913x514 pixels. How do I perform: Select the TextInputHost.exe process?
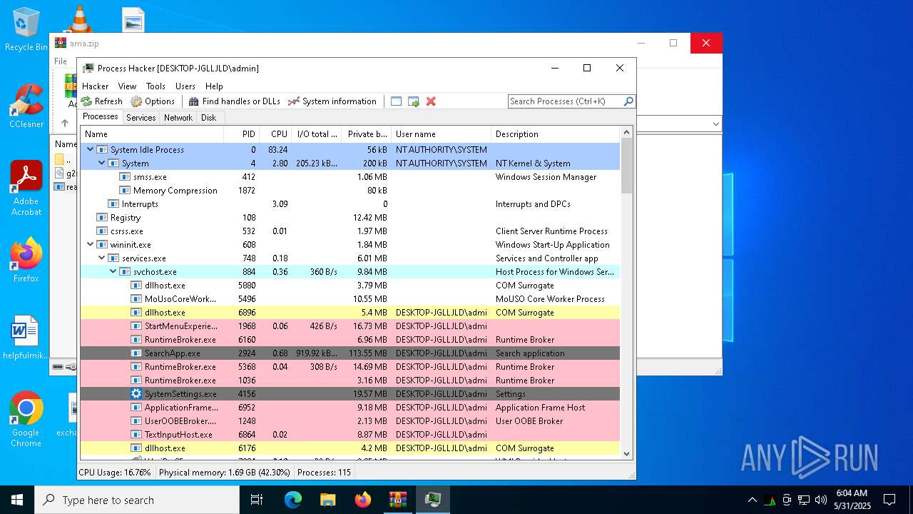pyautogui.click(x=350, y=435)
